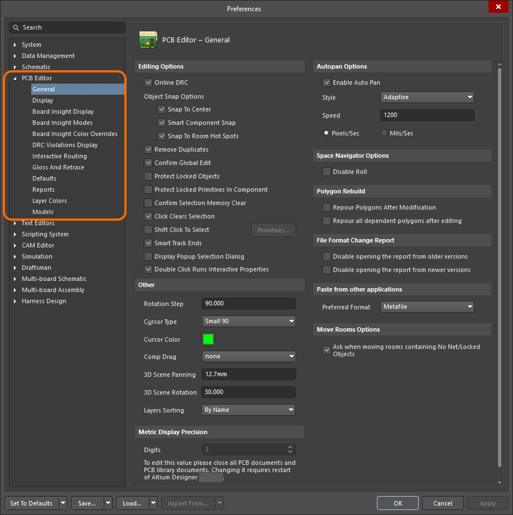Screen dimensions: 513x515
Task: Enable Protect Locked Objects
Action: coord(148,176)
